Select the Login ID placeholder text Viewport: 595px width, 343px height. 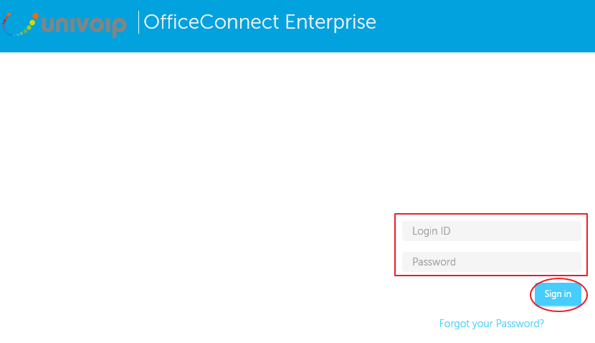click(431, 231)
